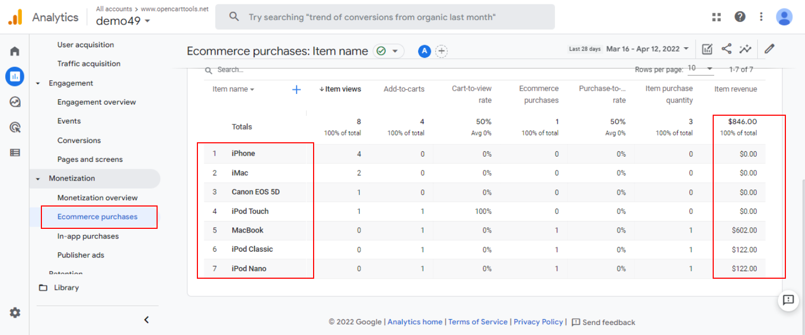Open Publisher ads report
805x335 pixels.
click(81, 255)
